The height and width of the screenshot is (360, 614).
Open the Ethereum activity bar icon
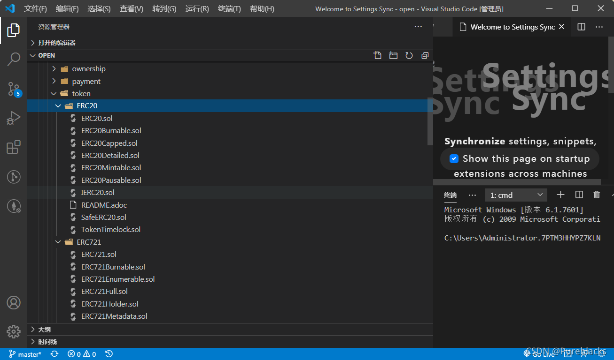pyautogui.click(x=14, y=206)
